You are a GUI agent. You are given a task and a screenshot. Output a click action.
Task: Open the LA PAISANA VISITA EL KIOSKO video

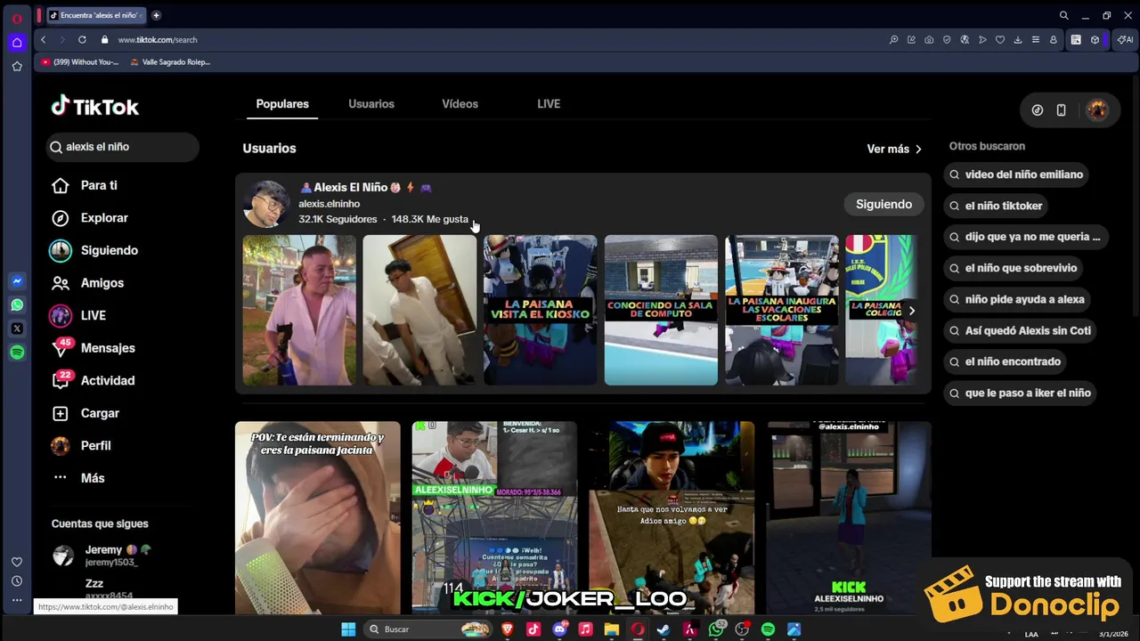tap(540, 310)
